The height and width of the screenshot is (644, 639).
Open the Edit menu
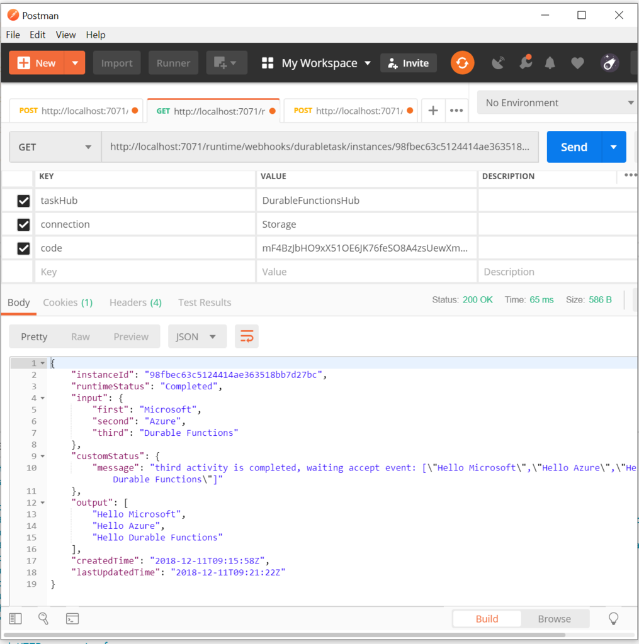(x=37, y=35)
